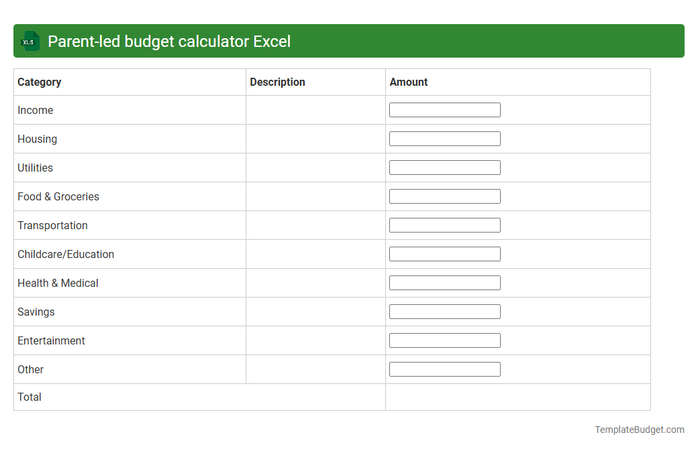The image size is (698, 449).
Task: Click the Savings amount input field
Action: click(444, 311)
